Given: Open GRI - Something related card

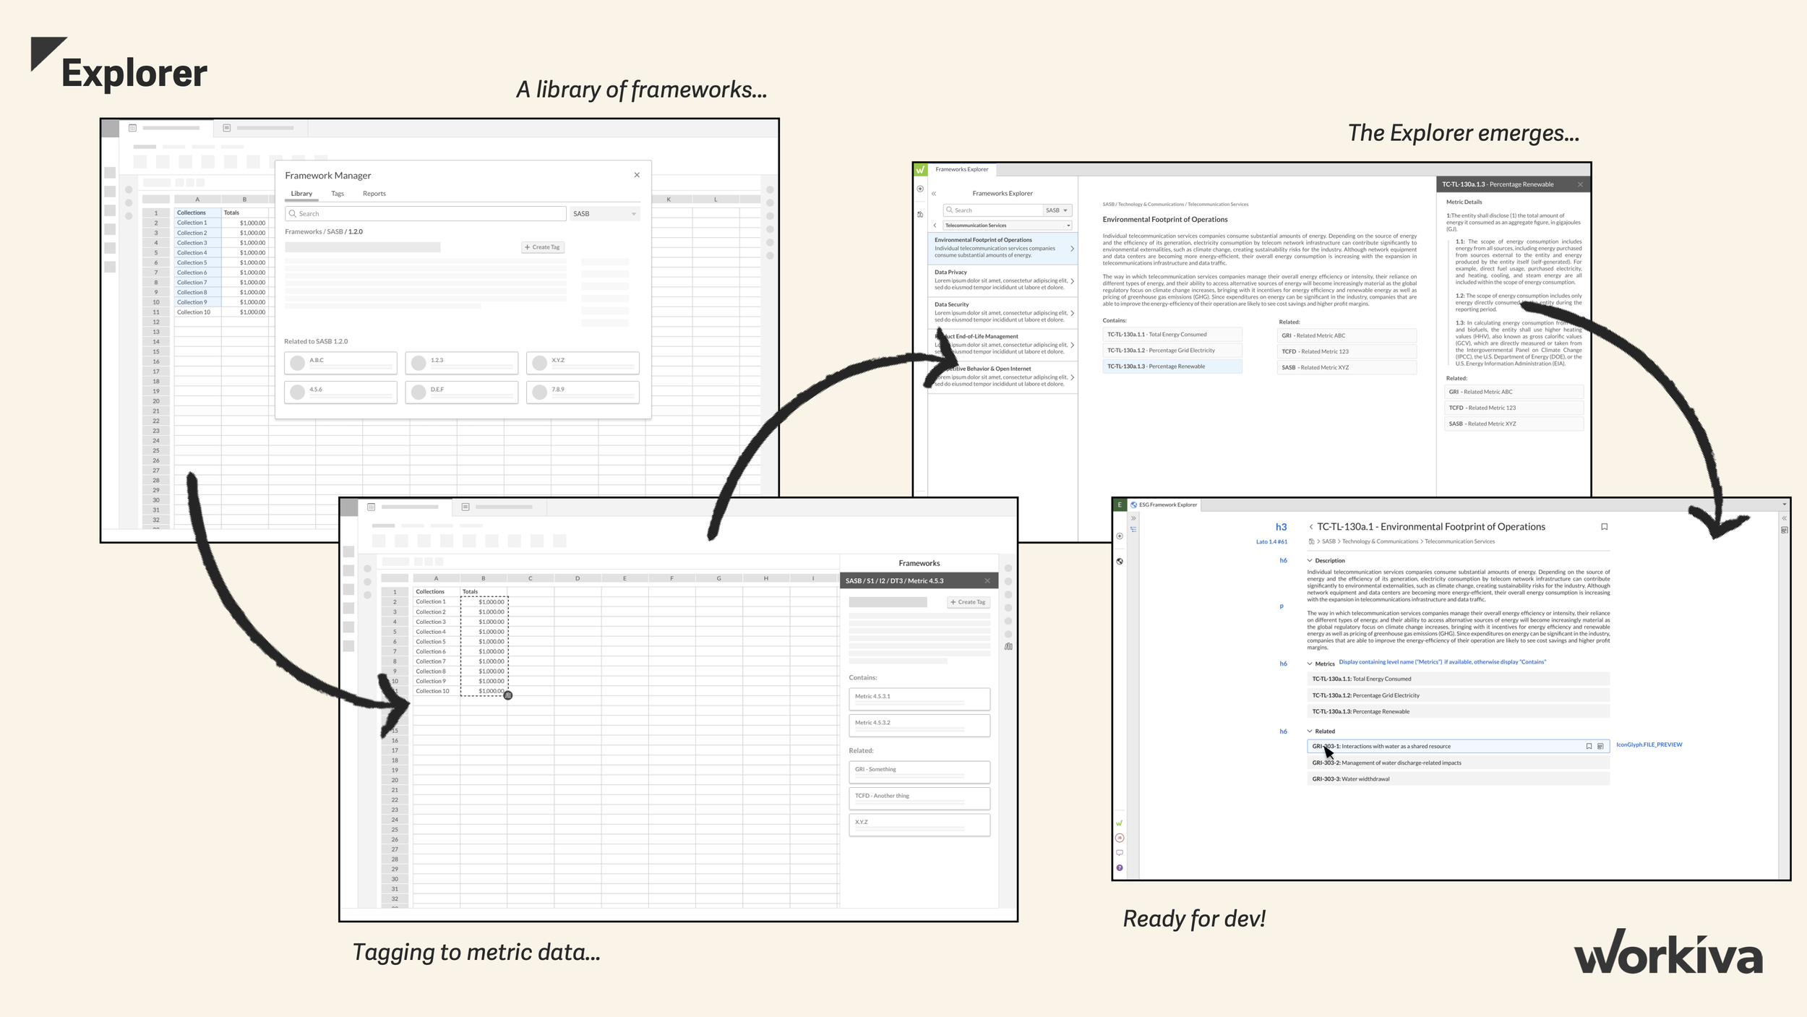Looking at the screenshot, I should (919, 772).
